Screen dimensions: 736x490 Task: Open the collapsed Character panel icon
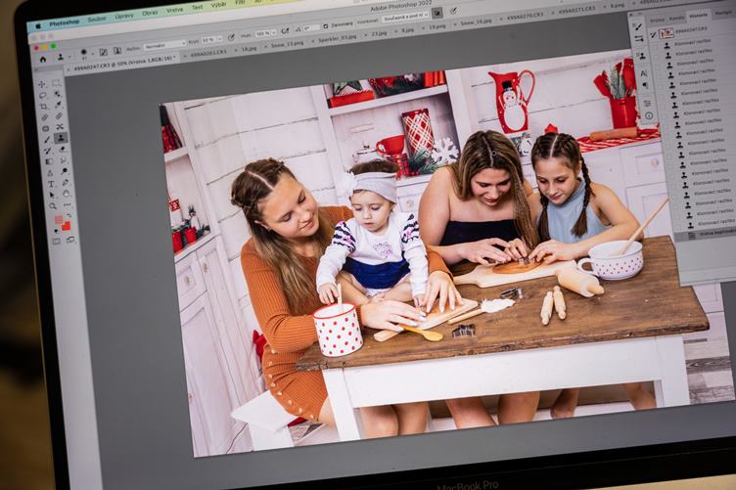[644, 73]
